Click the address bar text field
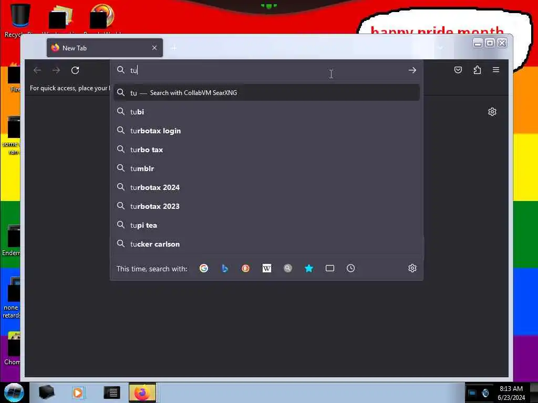The width and height of the screenshot is (538, 403). tap(266, 70)
